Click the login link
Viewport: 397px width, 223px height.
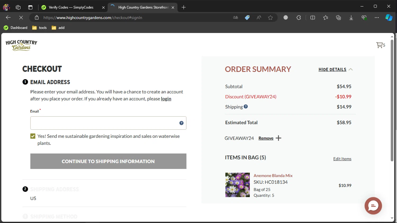[x=166, y=99]
